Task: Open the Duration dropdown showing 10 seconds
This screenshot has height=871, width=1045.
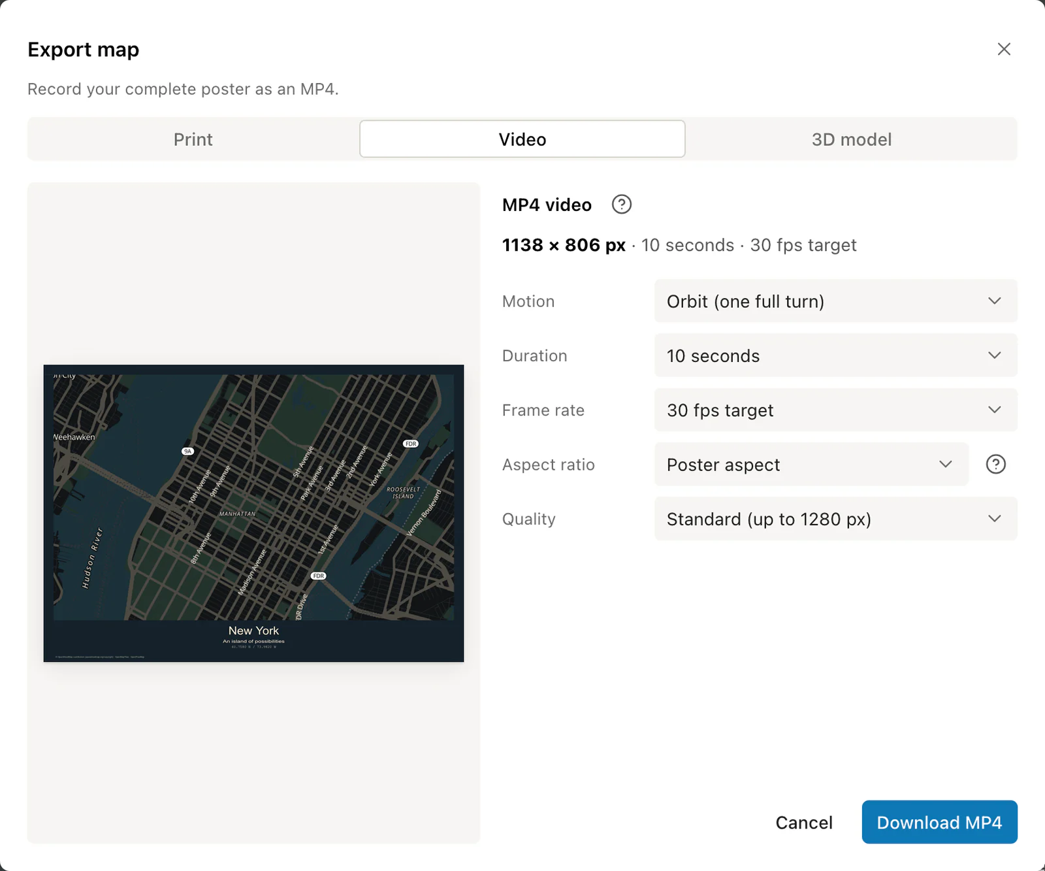Action: (835, 355)
